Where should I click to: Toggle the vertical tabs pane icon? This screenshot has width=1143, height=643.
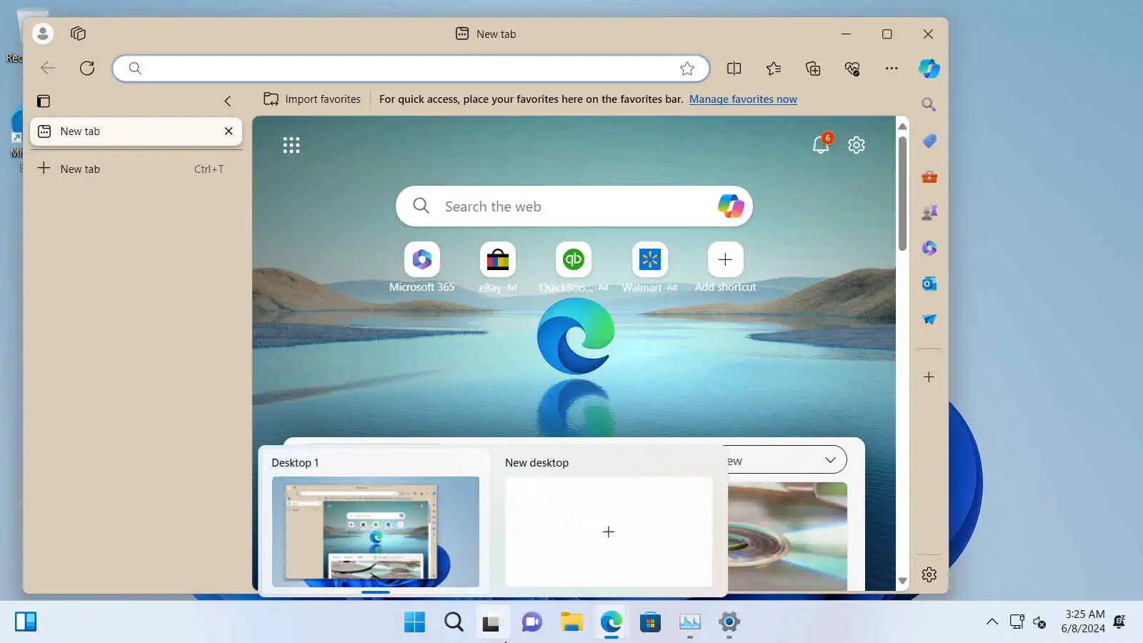44,101
